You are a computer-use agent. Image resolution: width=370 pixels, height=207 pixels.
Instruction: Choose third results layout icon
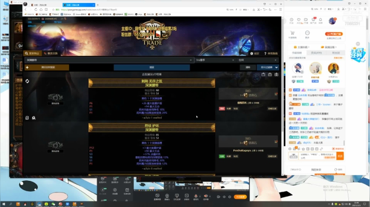276,75
